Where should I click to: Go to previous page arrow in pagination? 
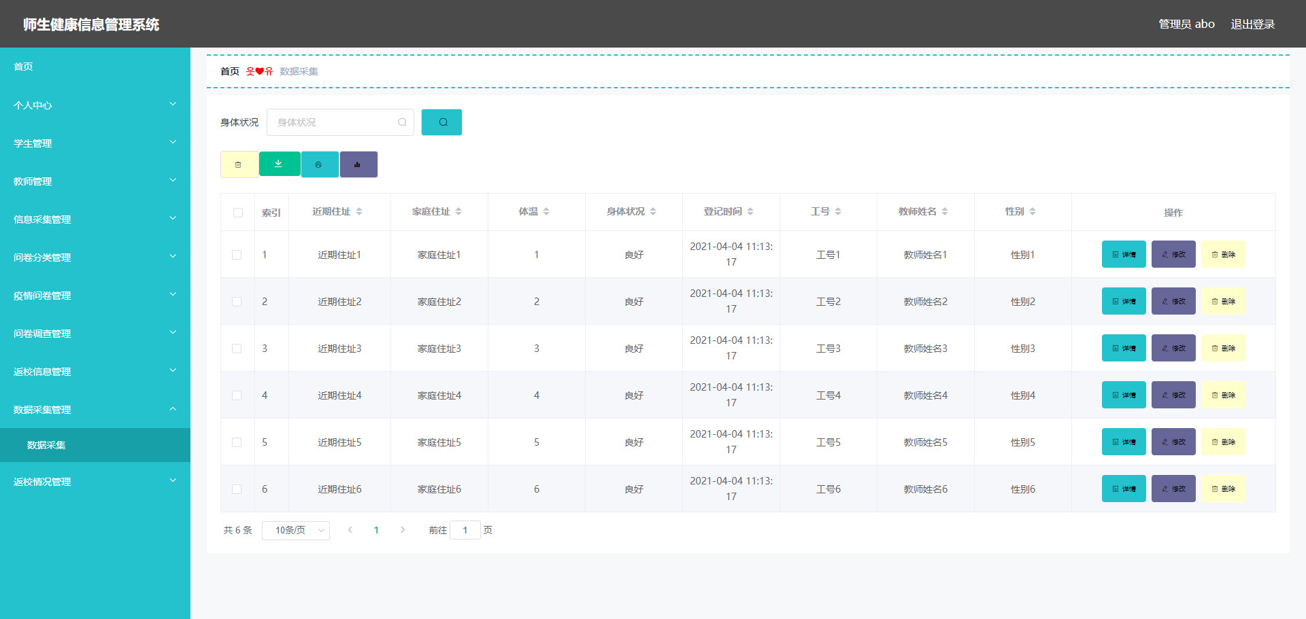coord(350,530)
